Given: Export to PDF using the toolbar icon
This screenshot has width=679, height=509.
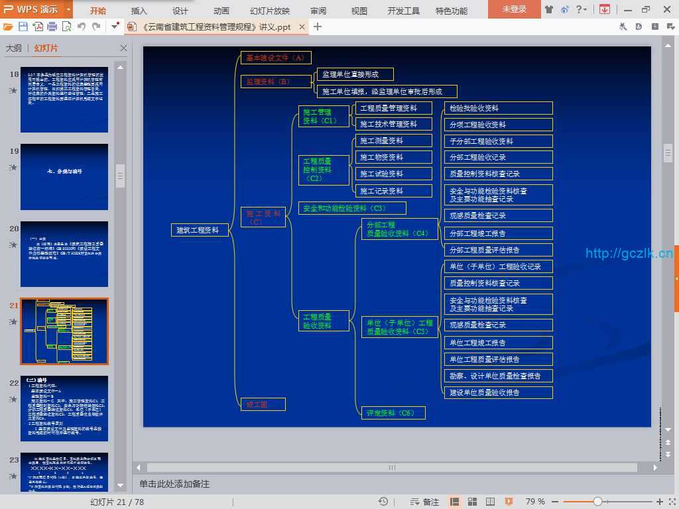Looking at the screenshot, I should click(38, 27).
